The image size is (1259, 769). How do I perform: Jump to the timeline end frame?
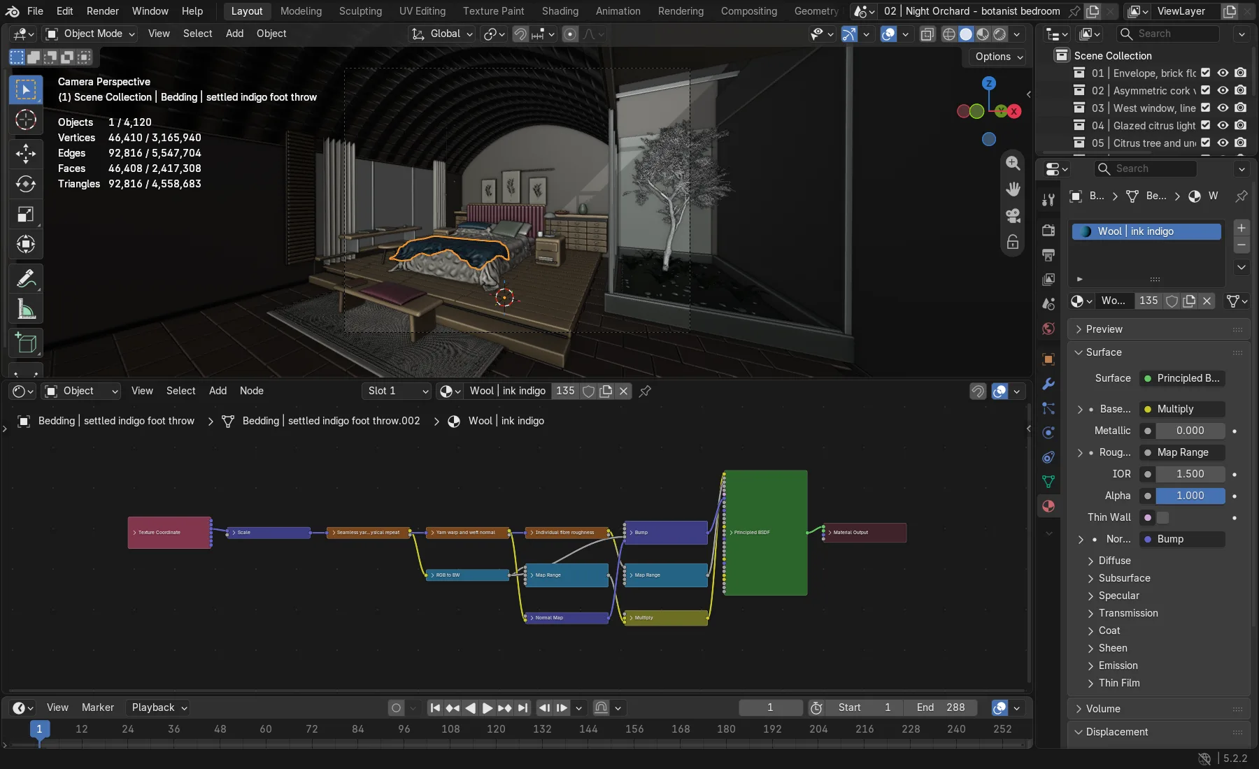tap(523, 707)
